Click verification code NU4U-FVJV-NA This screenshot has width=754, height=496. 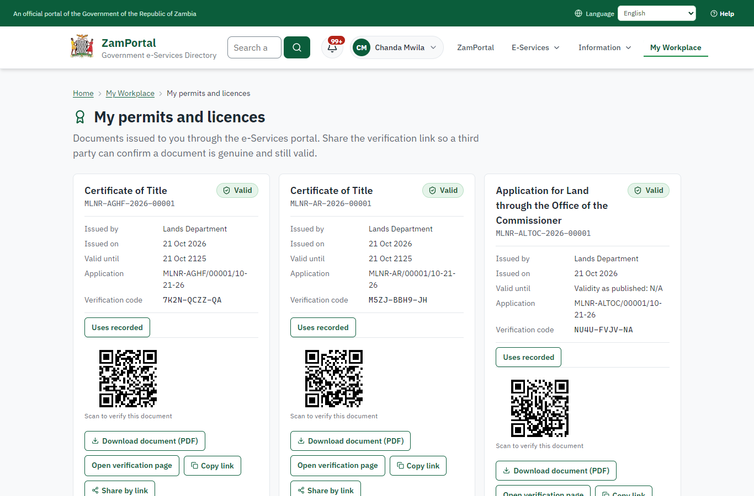(x=603, y=330)
